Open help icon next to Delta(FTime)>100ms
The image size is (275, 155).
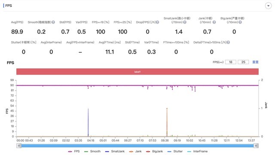pos(228,42)
